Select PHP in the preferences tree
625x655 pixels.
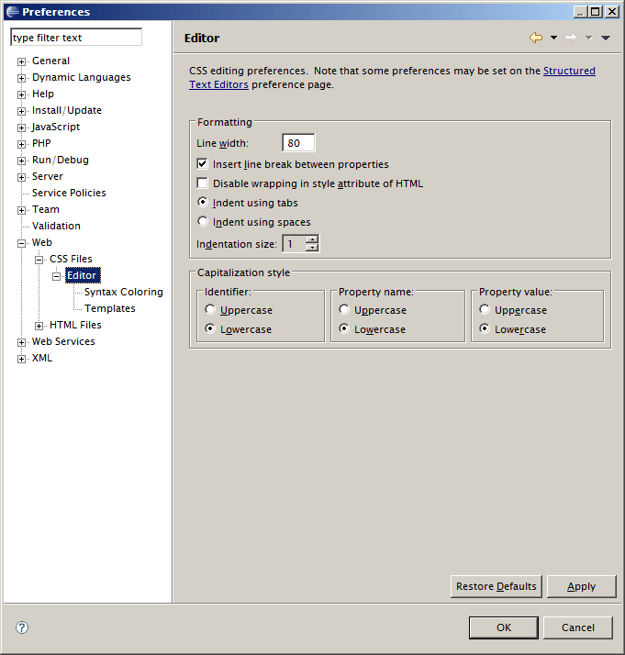coord(41,143)
